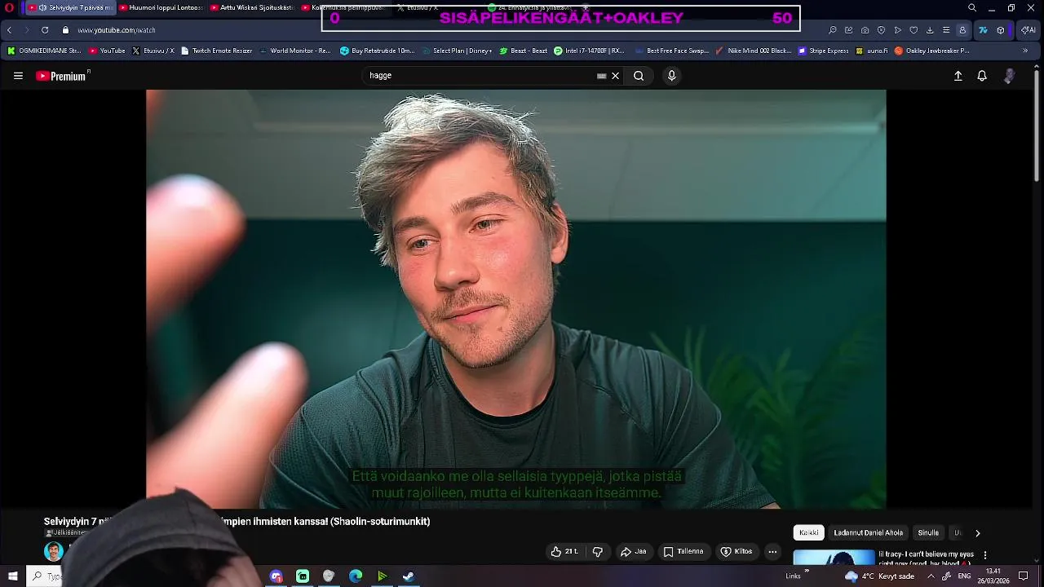Open Oakley Jawbreaker bookmark
Screen dimensions: 1044x587
click(931, 51)
